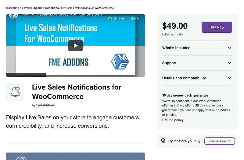
Task: Open the Refund policy link
Action: tap(173, 120)
